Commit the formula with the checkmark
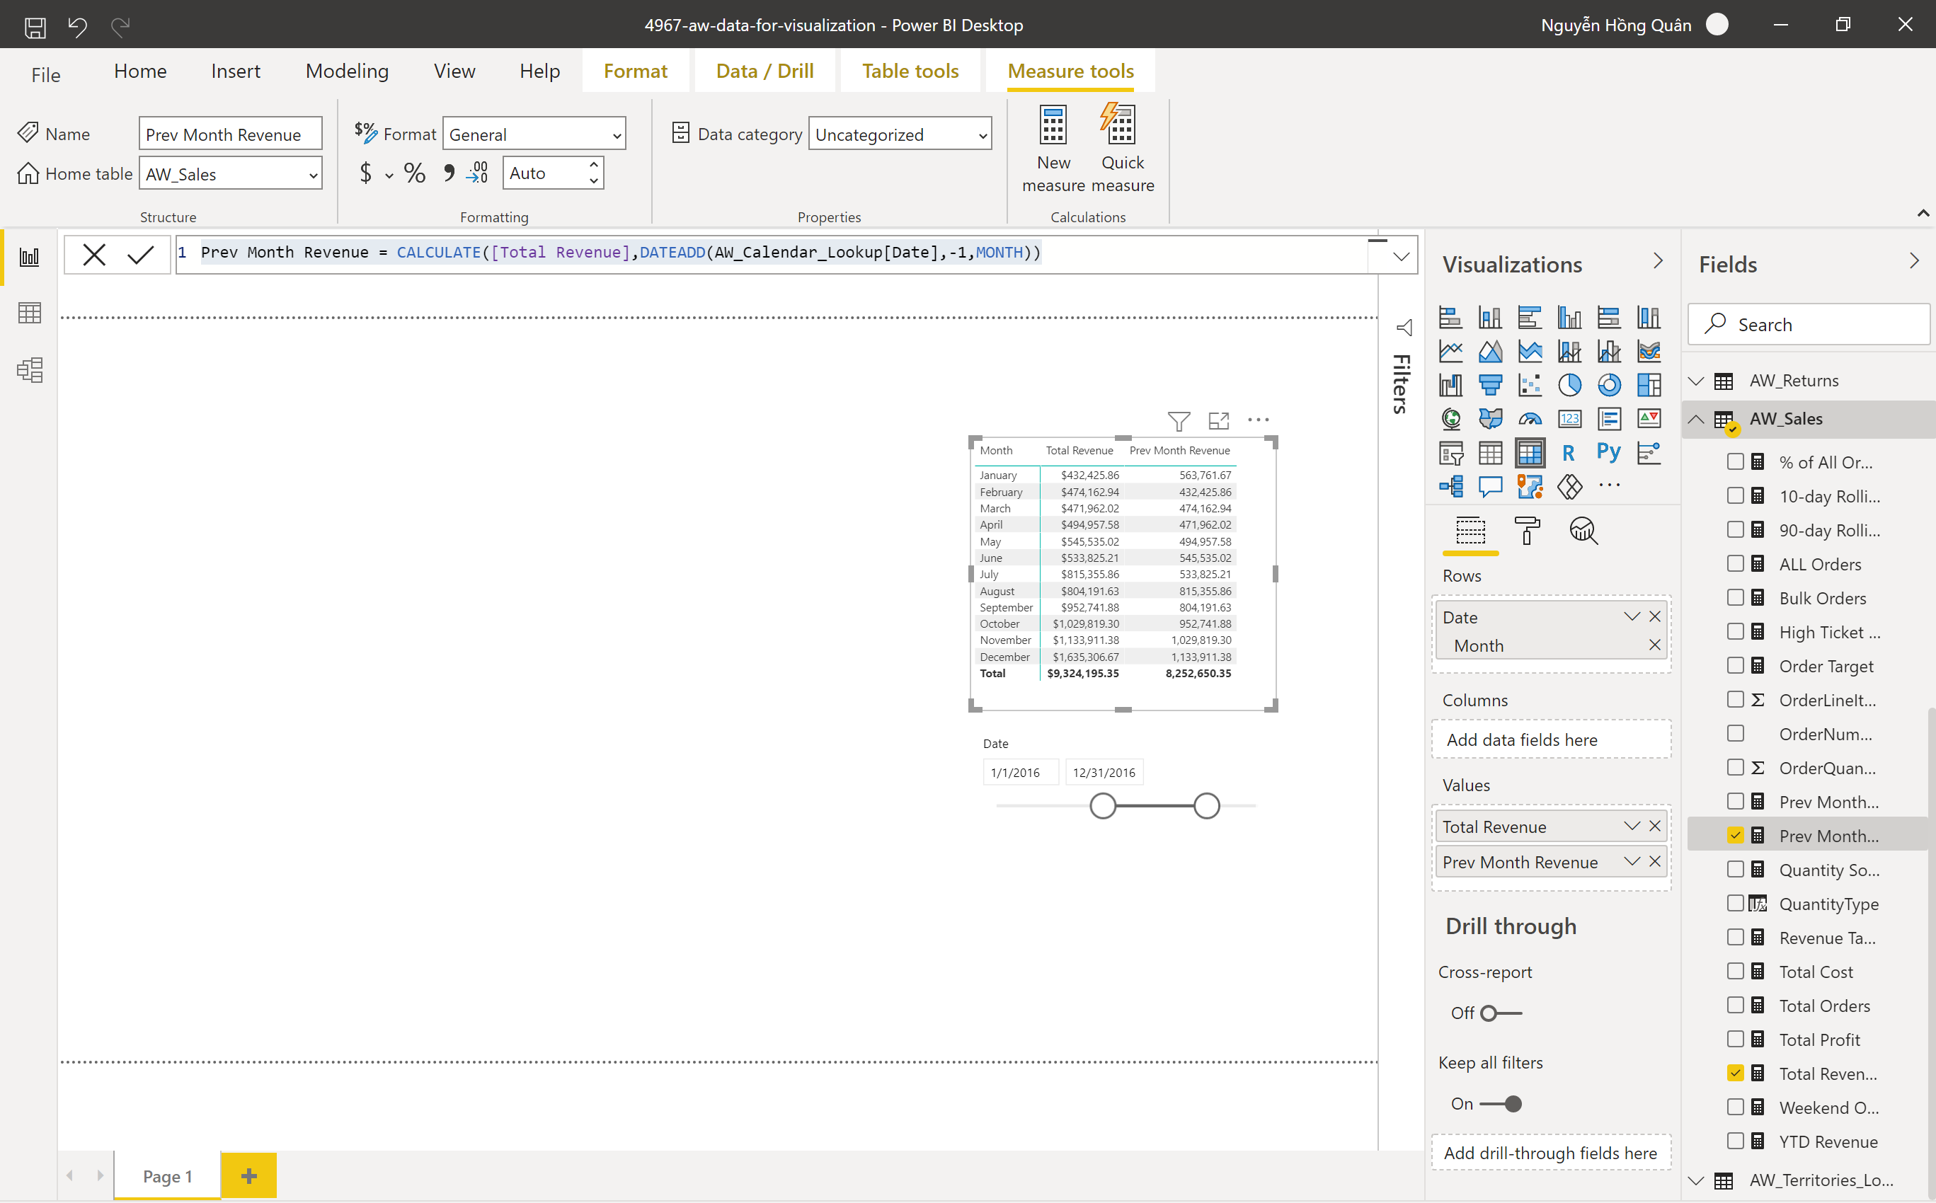 140,255
